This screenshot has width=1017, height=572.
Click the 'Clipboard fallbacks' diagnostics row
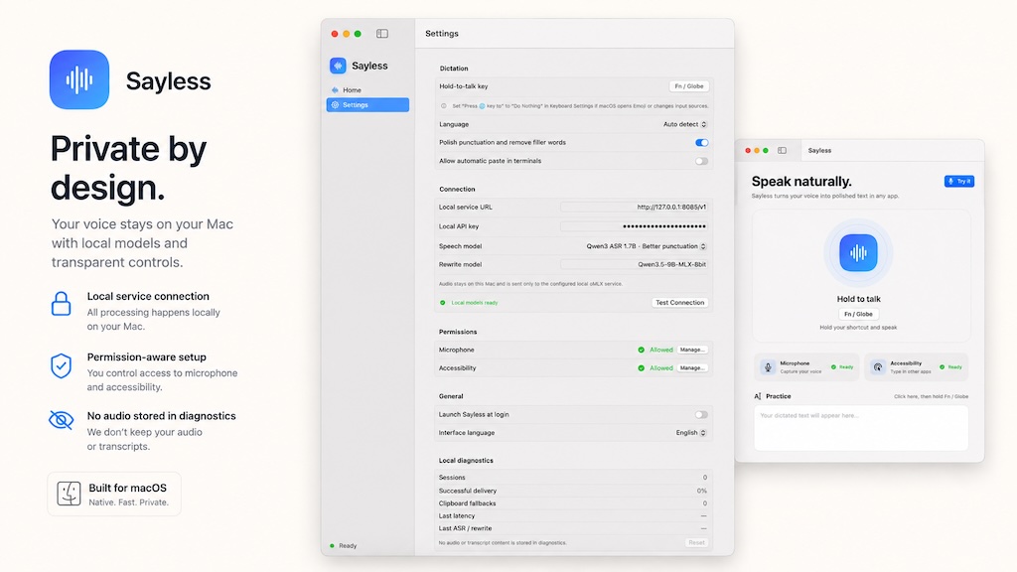point(573,503)
